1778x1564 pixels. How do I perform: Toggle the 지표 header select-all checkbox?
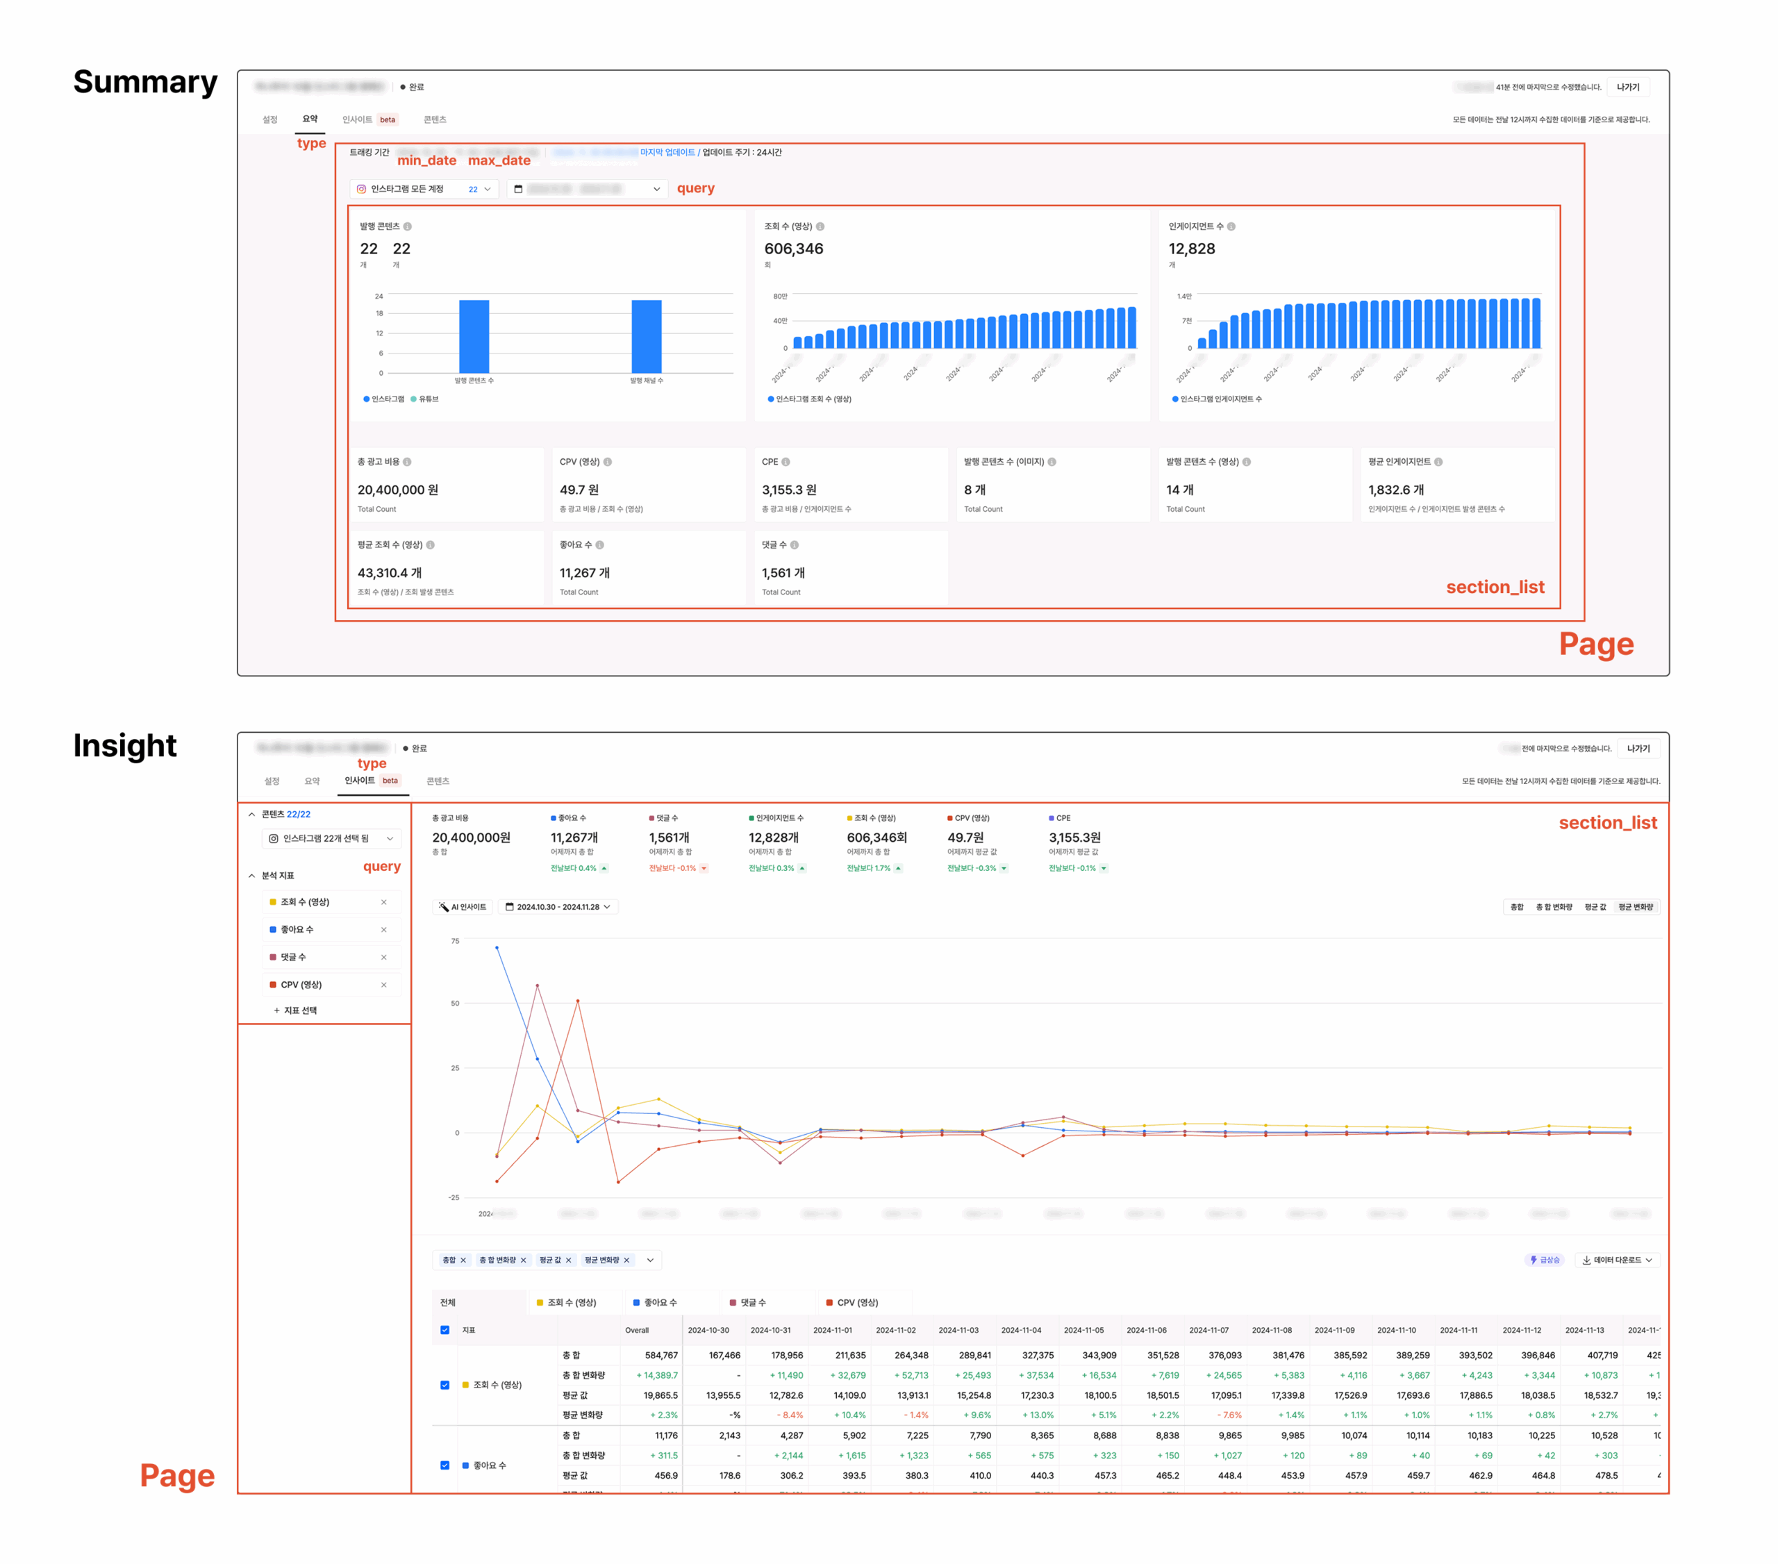(x=444, y=1330)
